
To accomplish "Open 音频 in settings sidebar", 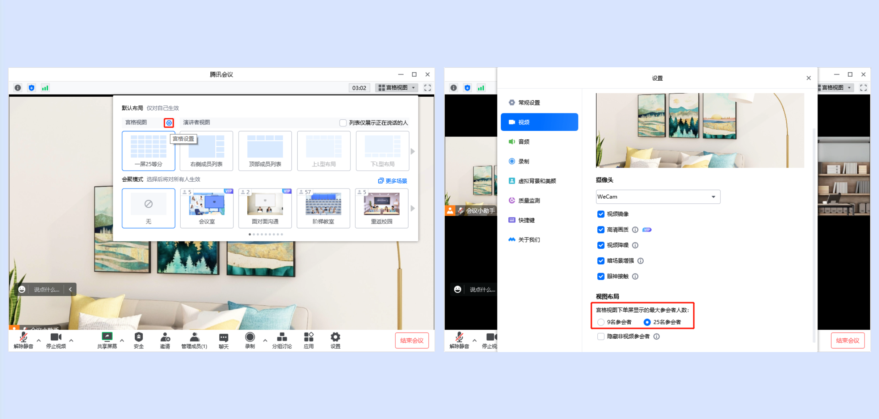I will pyautogui.click(x=539, y=141).
